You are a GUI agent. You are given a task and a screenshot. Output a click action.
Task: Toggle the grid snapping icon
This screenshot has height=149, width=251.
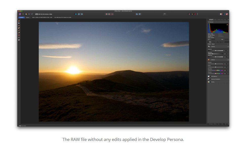(x=189, y=14)
